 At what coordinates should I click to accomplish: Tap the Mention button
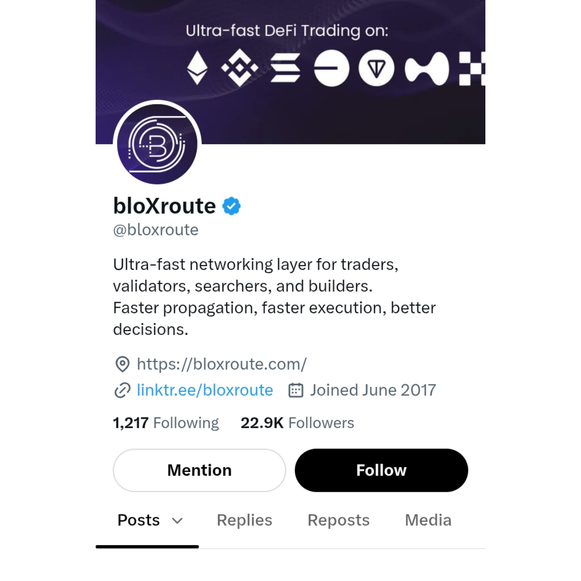click(x=199, y=470)
